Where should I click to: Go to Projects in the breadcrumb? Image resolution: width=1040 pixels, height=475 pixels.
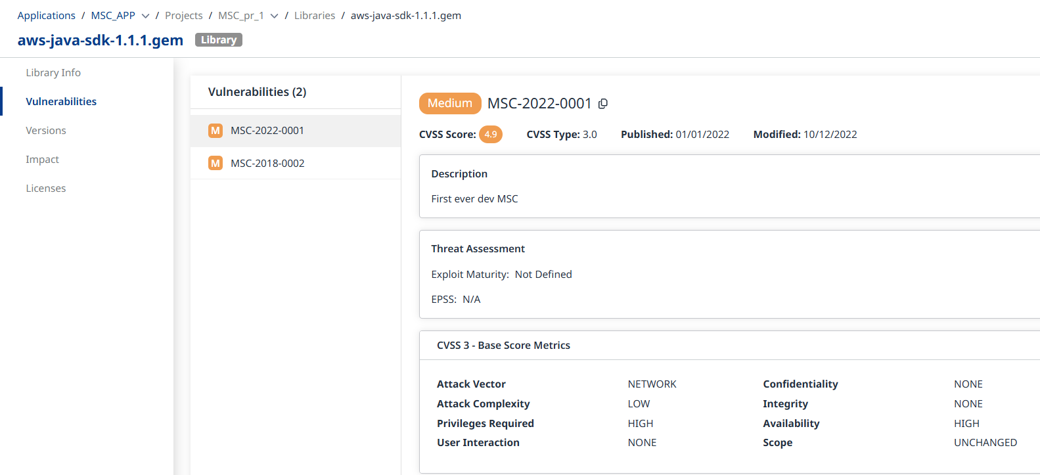[184, 16]
